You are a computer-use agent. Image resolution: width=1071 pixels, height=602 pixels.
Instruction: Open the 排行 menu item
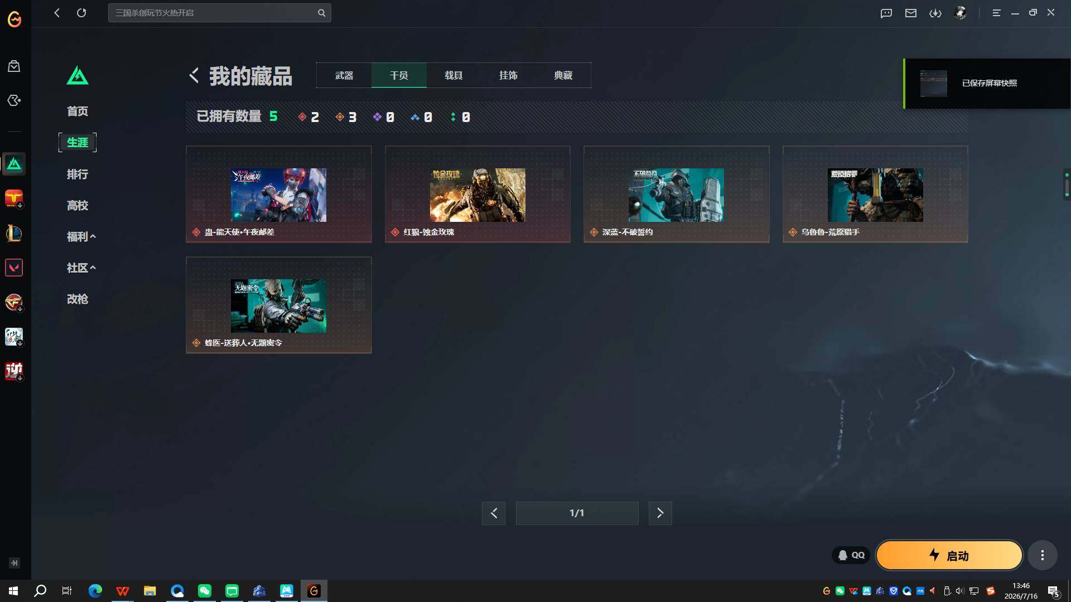click(78, 174)
